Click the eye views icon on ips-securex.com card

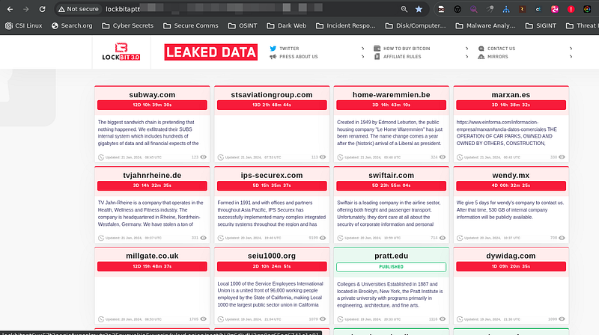(x=323, y=238)
